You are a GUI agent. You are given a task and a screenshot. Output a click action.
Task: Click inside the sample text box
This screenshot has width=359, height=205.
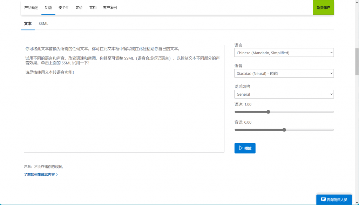124,98
